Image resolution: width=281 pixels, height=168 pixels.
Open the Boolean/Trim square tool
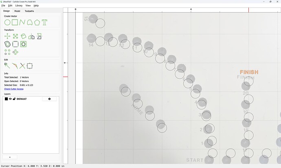pyautogui.click(x=23, y=44)
